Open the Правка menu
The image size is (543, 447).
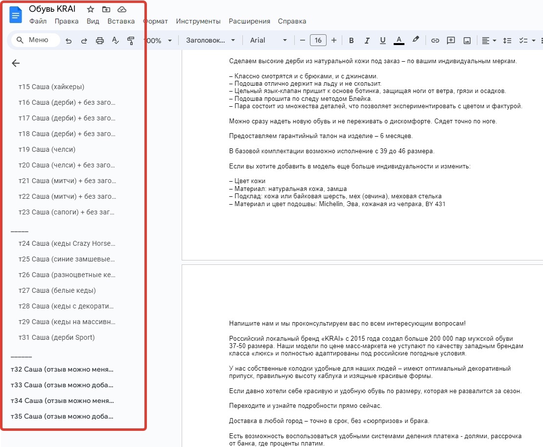pyautogui.click(x=67, y=21)
